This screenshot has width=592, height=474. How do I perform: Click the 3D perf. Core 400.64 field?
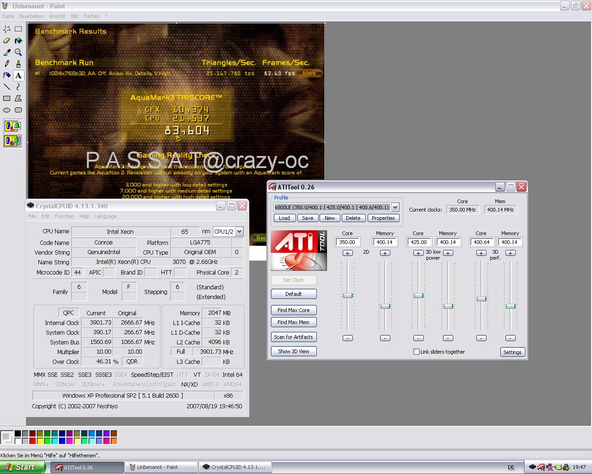click(x=481, y=242)
